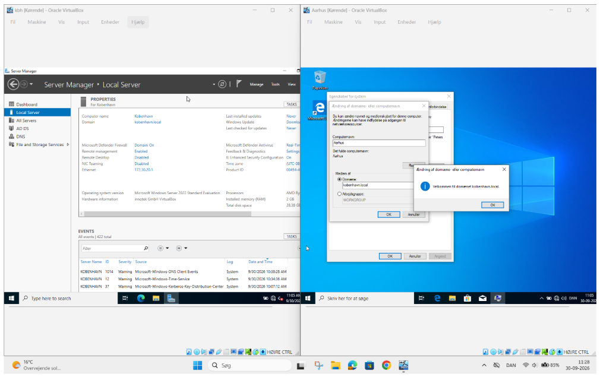Click Start button in Aarhus VM
The width and height of the screenshot is (600, 377).
pos(308,298)
